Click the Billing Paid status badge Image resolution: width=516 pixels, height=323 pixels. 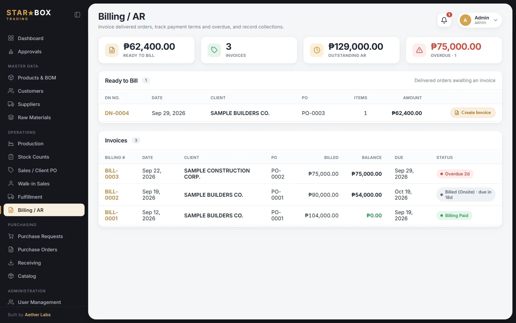454,215
